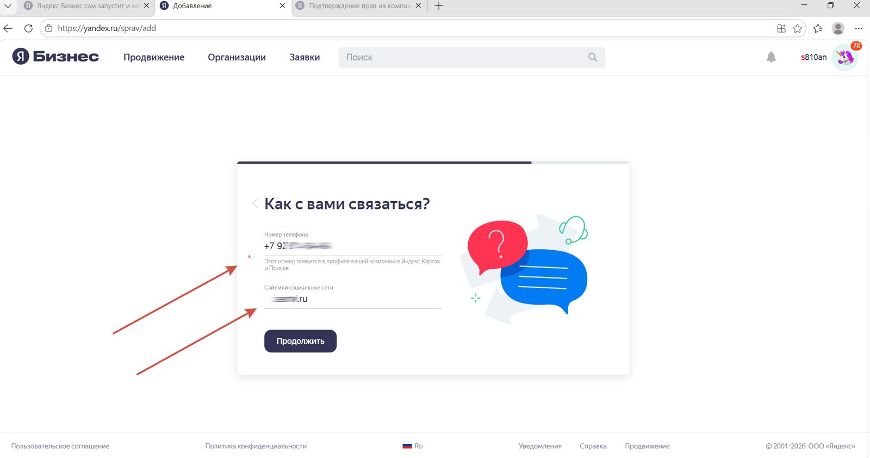Go back with the form's chevron arrow
The height and width of the screenshot is (458, 870).
(x=255, y=203)
